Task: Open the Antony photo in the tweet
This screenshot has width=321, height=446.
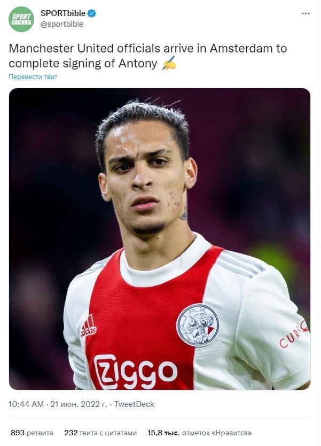Action: pos(160,239)
